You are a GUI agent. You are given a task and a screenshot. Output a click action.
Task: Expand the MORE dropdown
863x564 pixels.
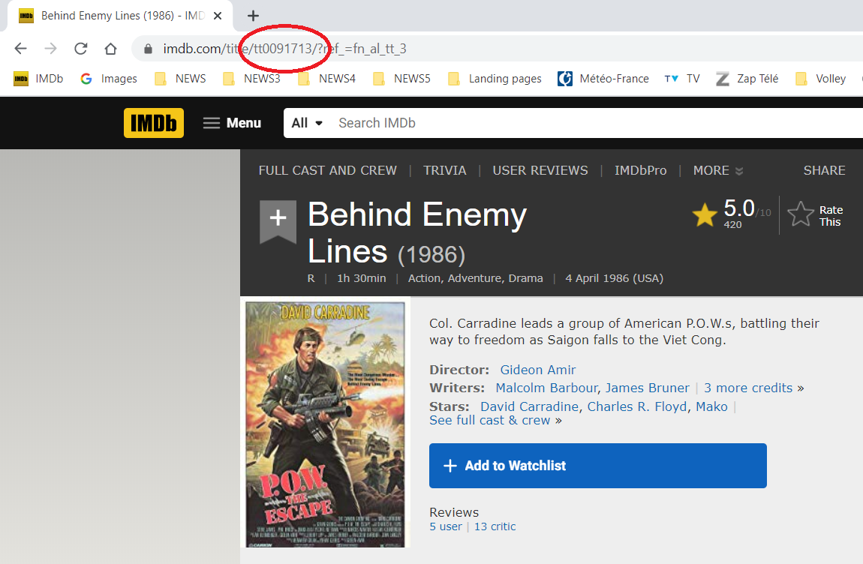coord(718,170)
